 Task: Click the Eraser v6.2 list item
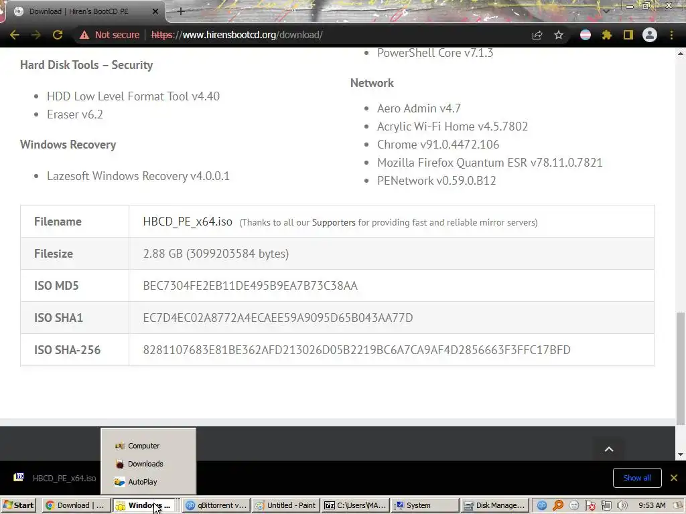(75, 114)
